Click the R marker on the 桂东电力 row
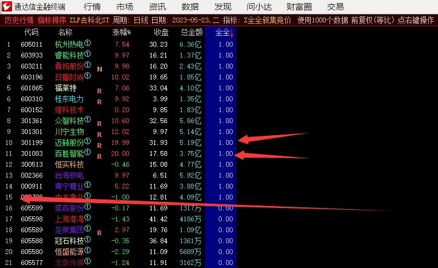The height and width of the screenshot is (268, 438). (99, 102)
